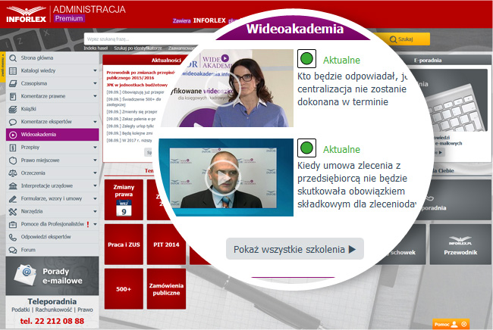This screenshot has height=330, width=493.
Task: Click the Formularze pen icon
Action: (13, 199)
